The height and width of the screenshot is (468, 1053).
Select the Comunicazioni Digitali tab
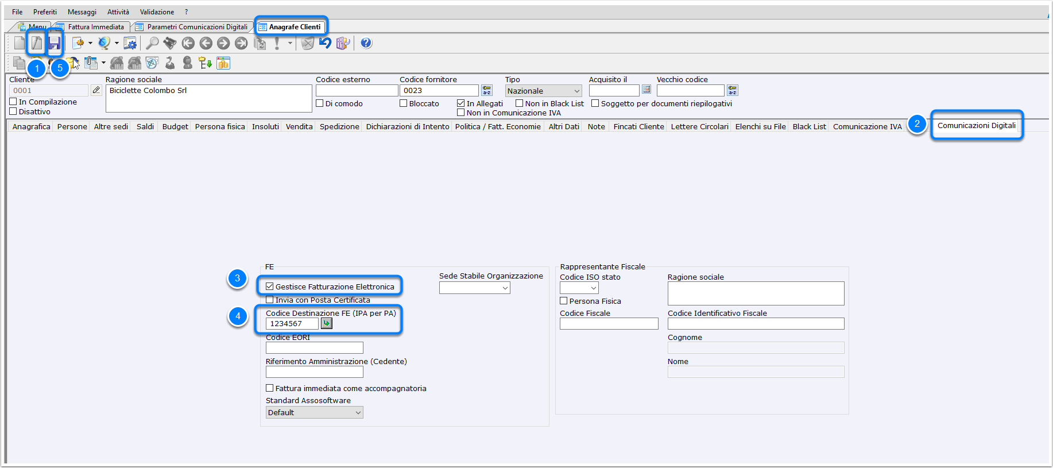(977, 126)
